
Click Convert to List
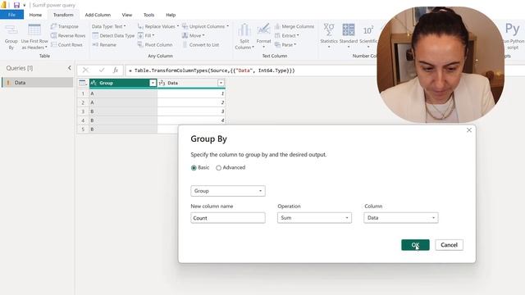(200, 44)
